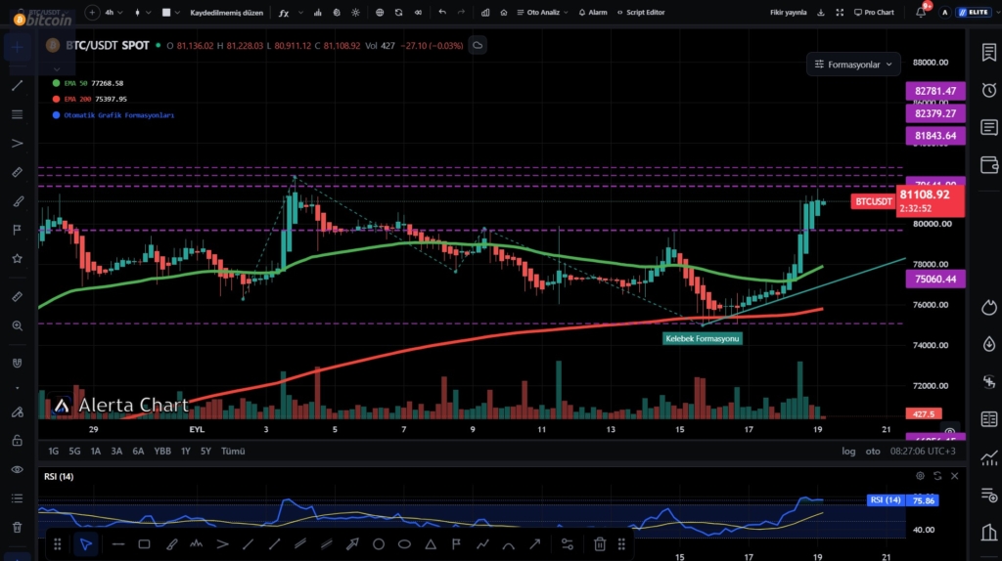Toggle oto auto scale for the price axis

(x=873, y=451)
